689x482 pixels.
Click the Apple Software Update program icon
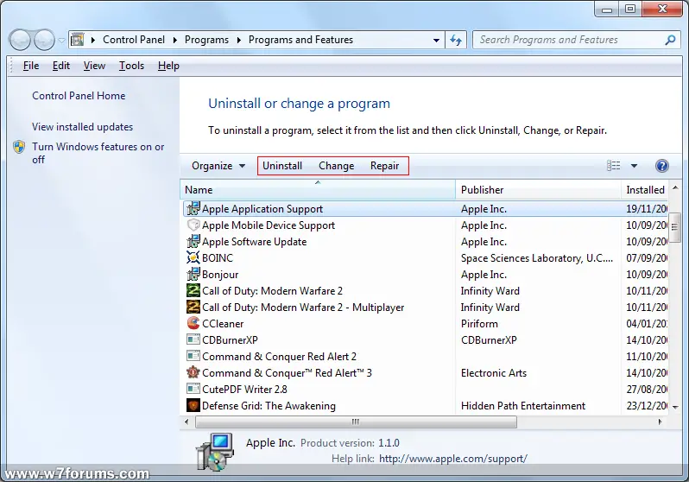(193, 242)
